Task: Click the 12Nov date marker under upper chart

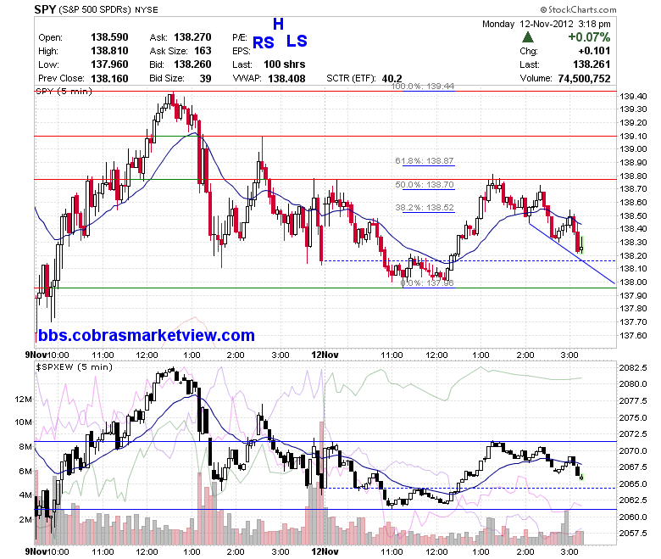Action: click(x=325, y=355)
